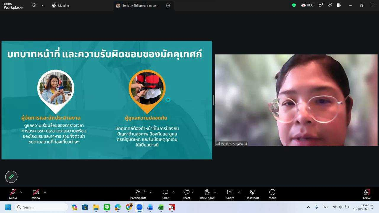Open Microsoft Word from the taskbar

(150, 207)
